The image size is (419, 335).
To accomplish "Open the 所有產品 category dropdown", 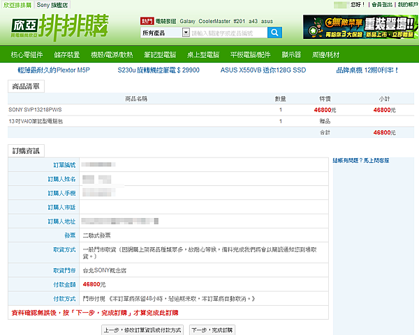I will (165, 33).
